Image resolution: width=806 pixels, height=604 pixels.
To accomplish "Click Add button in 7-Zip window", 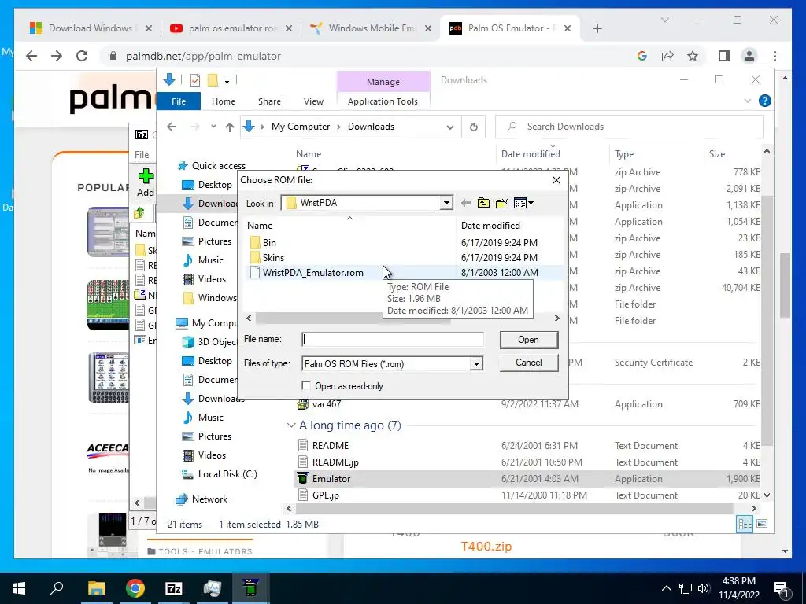I will [146, 183].
